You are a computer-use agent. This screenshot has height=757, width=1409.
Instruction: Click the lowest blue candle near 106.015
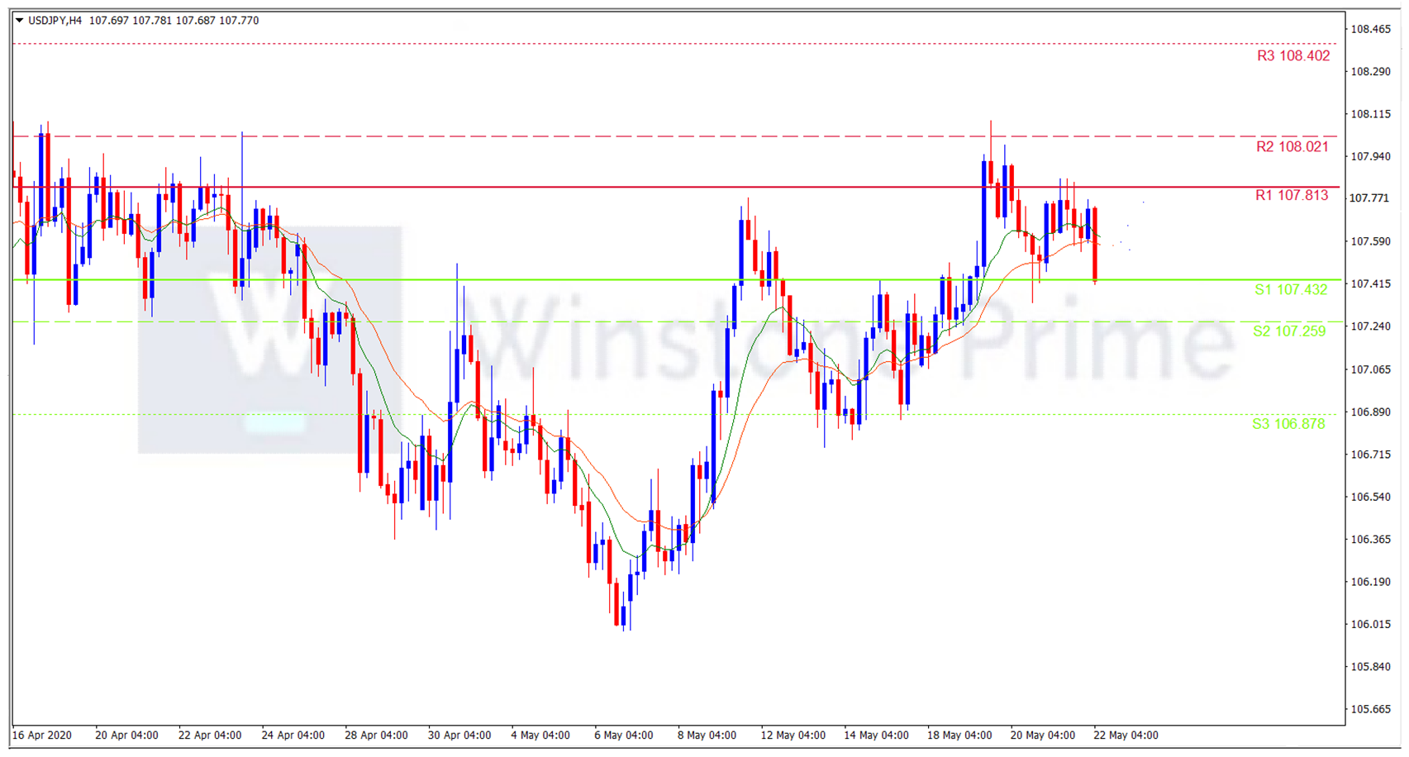624,616
